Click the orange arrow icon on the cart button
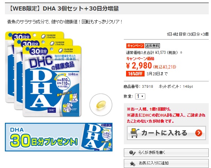 point(199,133)
